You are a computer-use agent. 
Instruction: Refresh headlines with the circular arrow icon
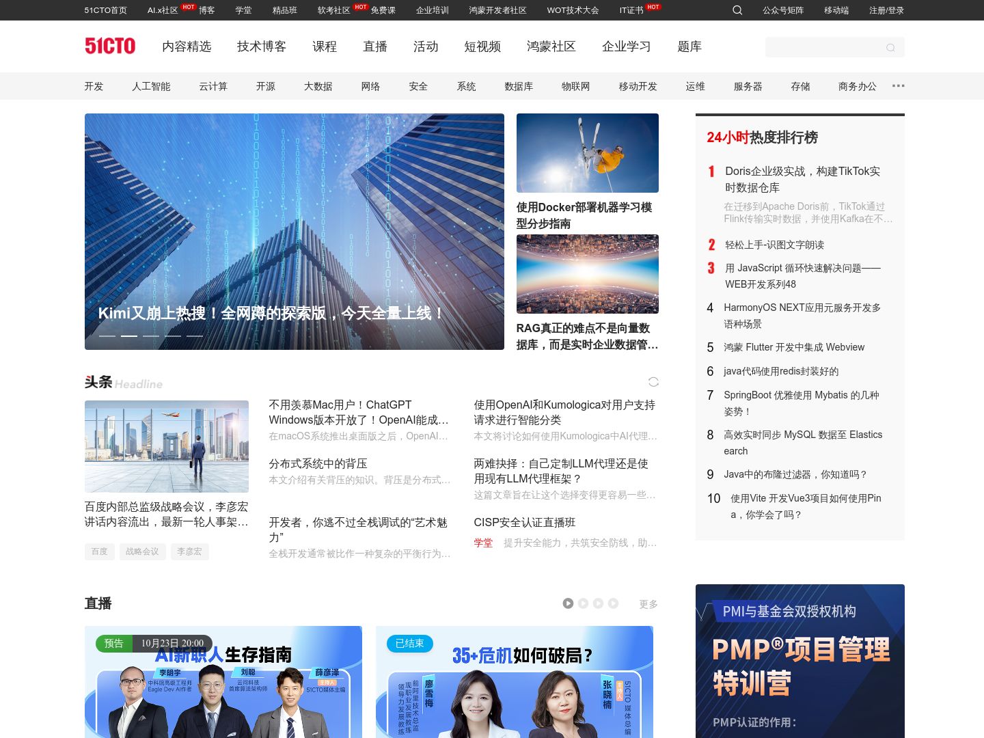point(653,382)
